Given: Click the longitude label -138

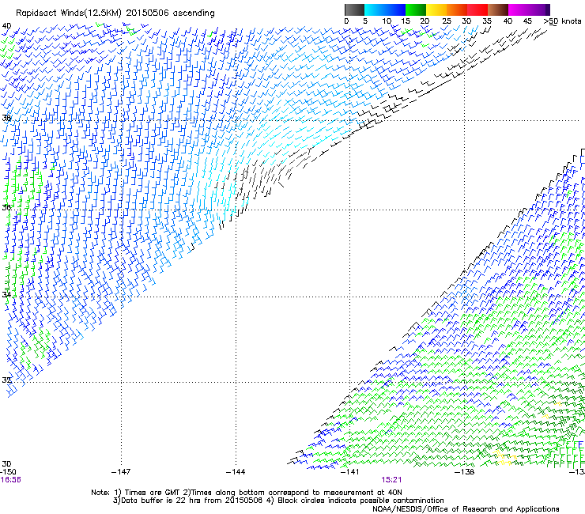Looking at the screenshot, I should tap(465, 472).
